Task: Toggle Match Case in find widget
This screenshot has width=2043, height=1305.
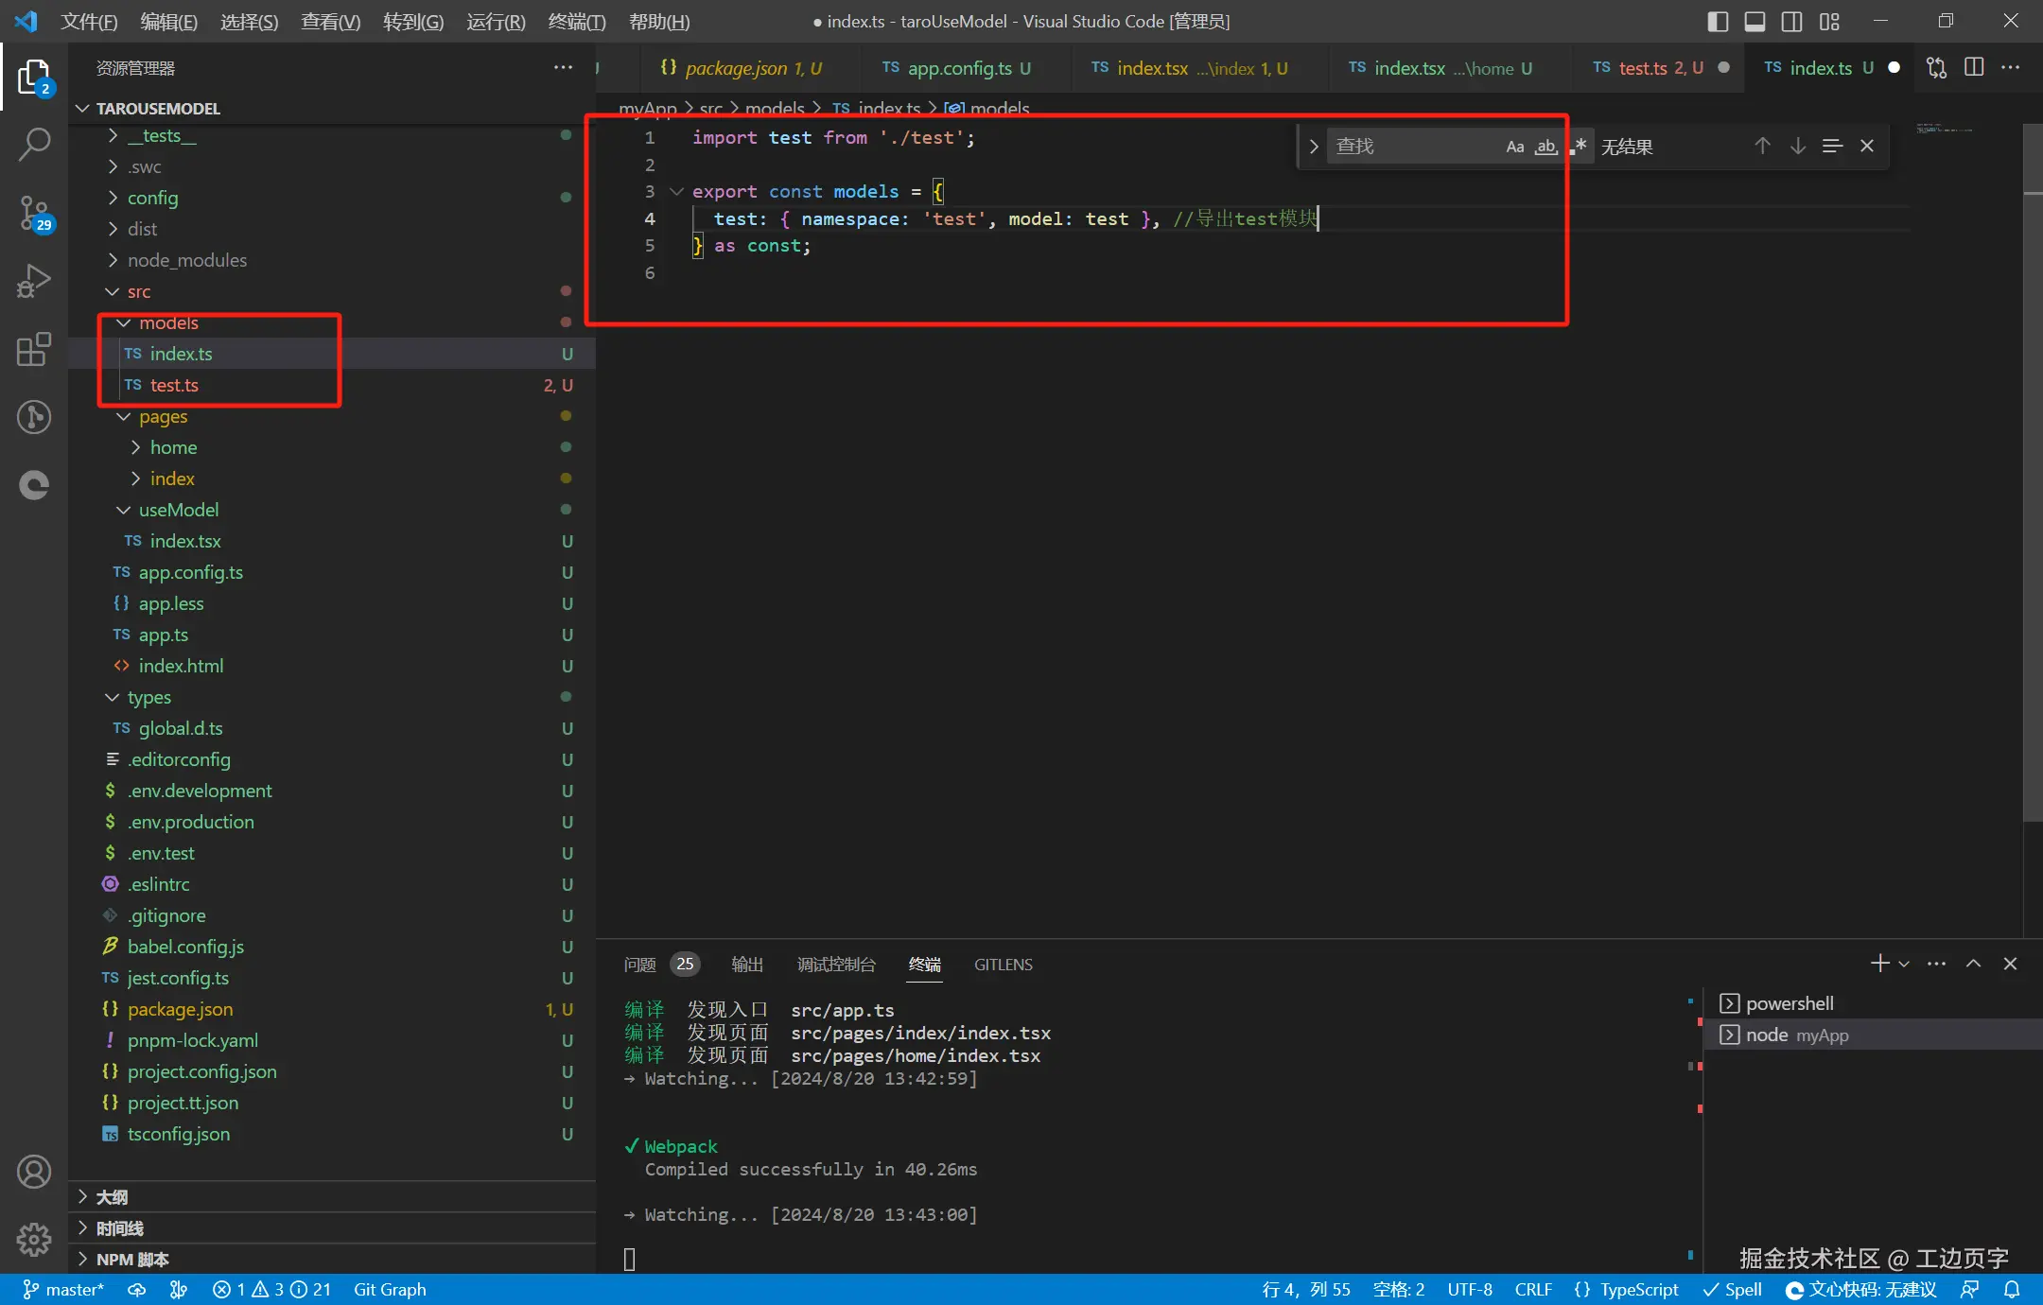Action: click(x=1515, y=147)
